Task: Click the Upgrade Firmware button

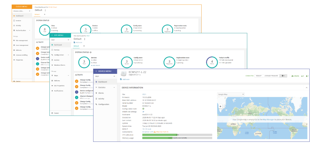Action: (271, 76)
